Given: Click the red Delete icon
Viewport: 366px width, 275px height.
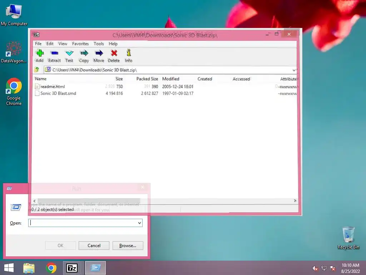Looking at the screenshot, I should pyautogui.click(x=114, y=53).
